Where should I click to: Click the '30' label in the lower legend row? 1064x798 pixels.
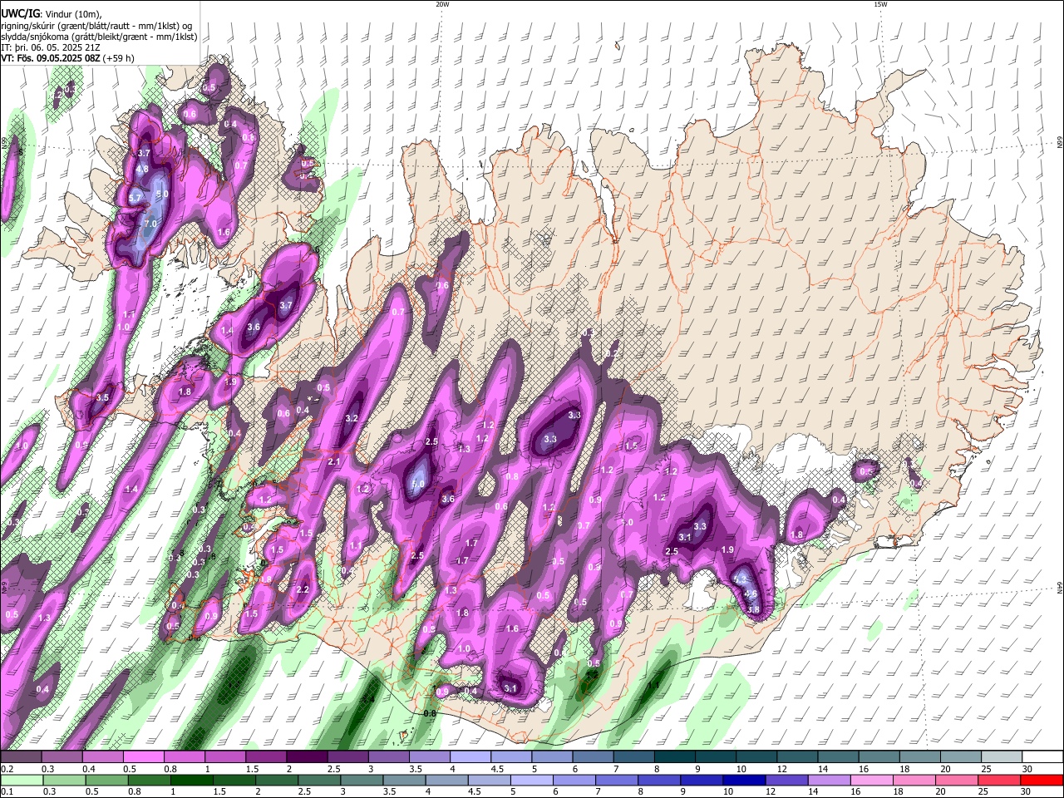coord(1026,792)
